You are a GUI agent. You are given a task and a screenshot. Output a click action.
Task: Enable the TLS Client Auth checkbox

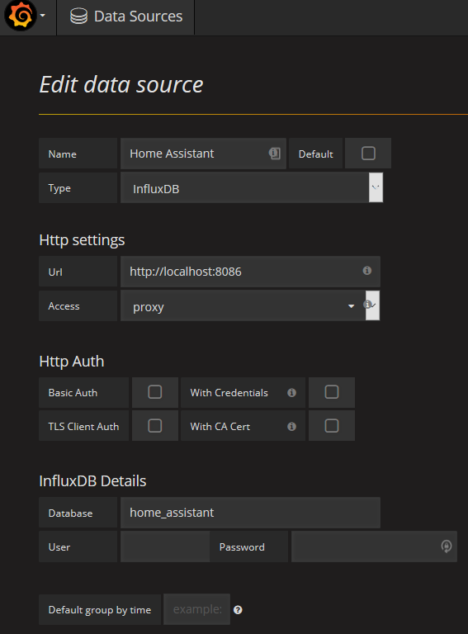tap(155, 426)
